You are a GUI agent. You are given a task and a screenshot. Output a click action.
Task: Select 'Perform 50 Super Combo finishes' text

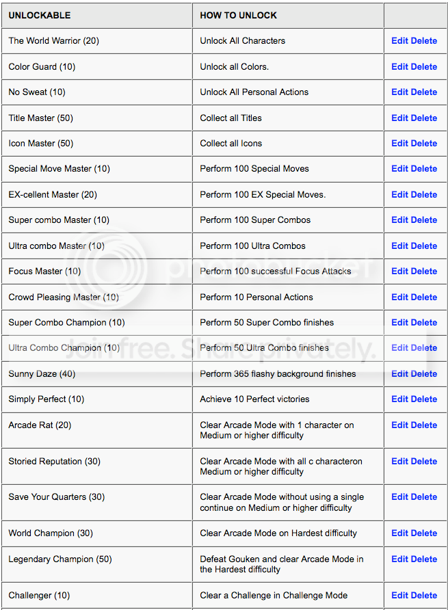point(267,323)
